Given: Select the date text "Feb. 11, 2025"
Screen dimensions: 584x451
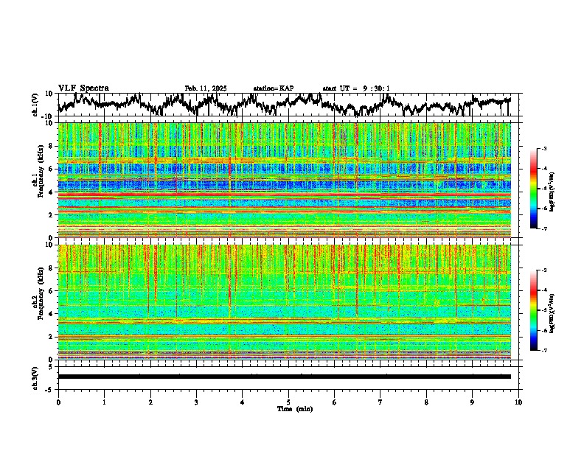Looking at the screenshot, I should 206,88.
